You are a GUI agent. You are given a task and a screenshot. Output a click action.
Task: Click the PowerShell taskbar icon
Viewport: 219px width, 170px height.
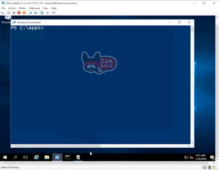pyautogui.click(x=57, y=157)
